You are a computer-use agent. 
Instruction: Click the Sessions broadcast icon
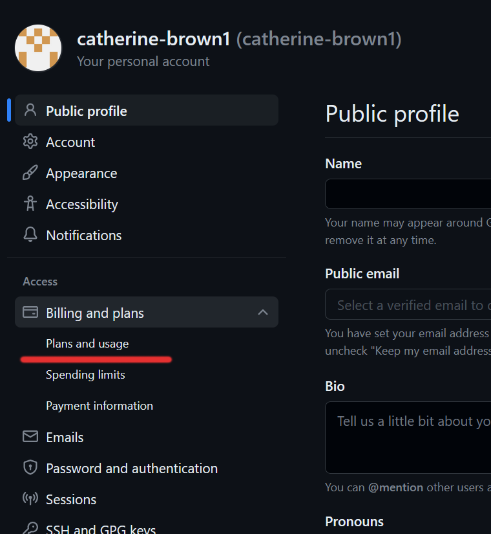pyautogui.click(x=30, y=499)
